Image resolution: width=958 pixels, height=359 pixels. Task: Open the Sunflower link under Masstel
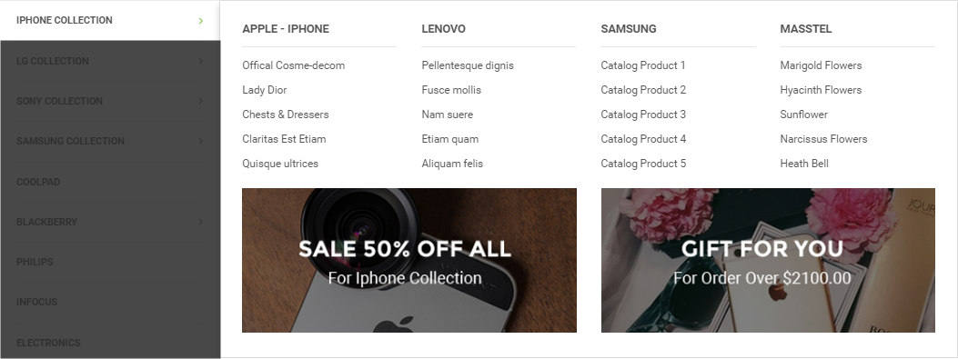804,115
